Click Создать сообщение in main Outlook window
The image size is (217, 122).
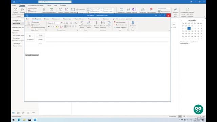15,11
